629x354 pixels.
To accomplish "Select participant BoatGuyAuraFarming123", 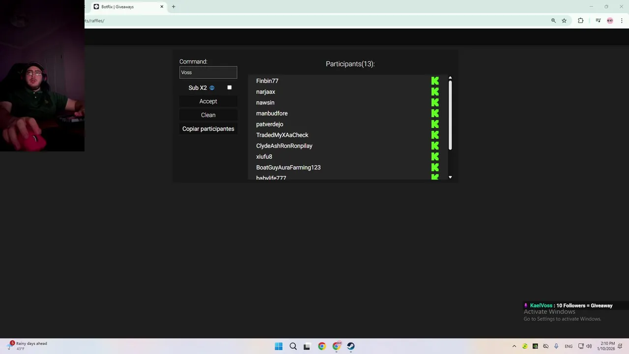I will click(x=288, y=167).
